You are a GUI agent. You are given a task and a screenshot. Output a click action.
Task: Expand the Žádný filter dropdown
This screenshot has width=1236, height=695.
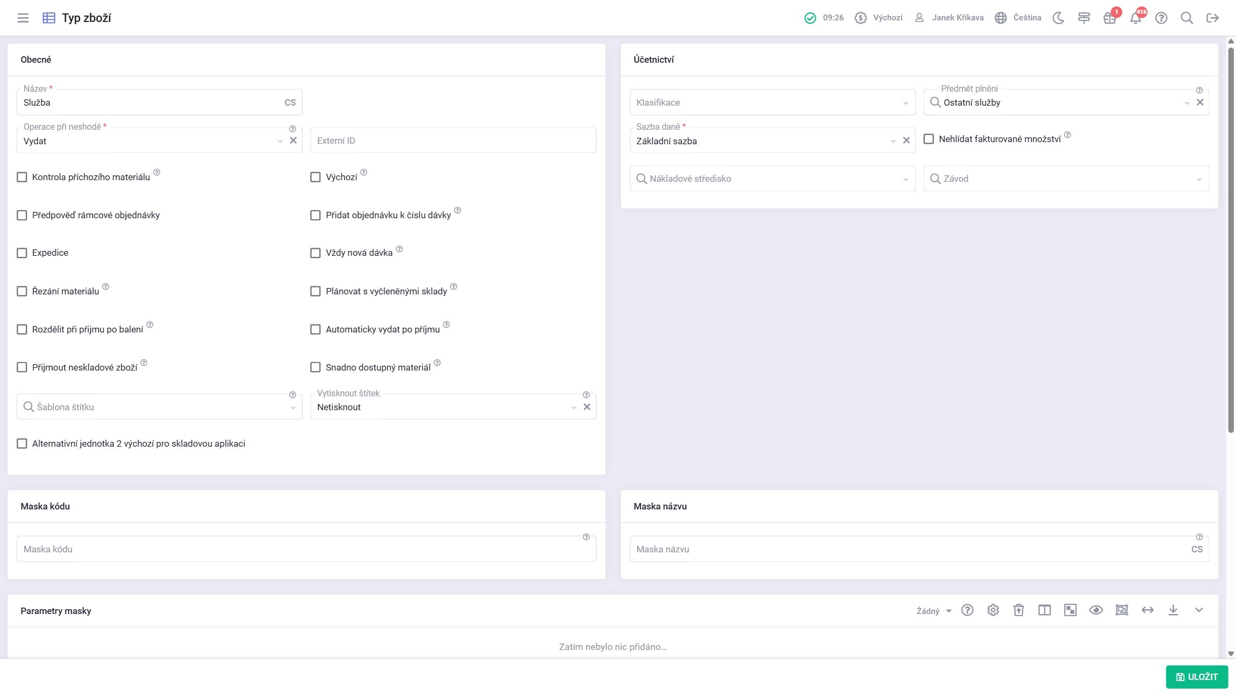933,611
